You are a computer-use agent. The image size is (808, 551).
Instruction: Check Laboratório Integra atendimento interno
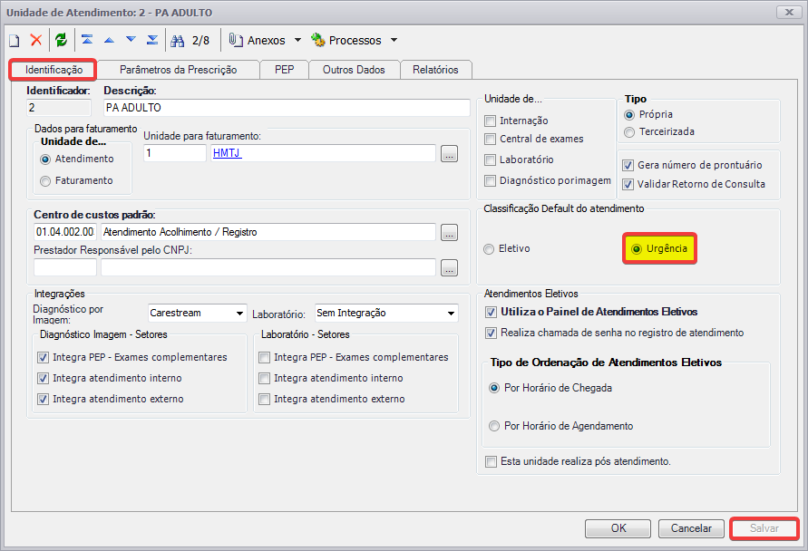coord(265,379)
